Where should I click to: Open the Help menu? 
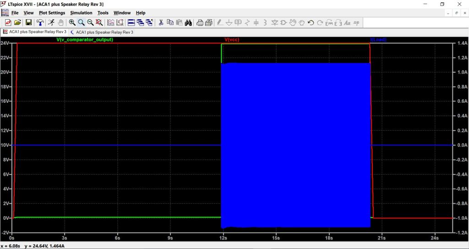pyautogui.click(x=141, y=13)
